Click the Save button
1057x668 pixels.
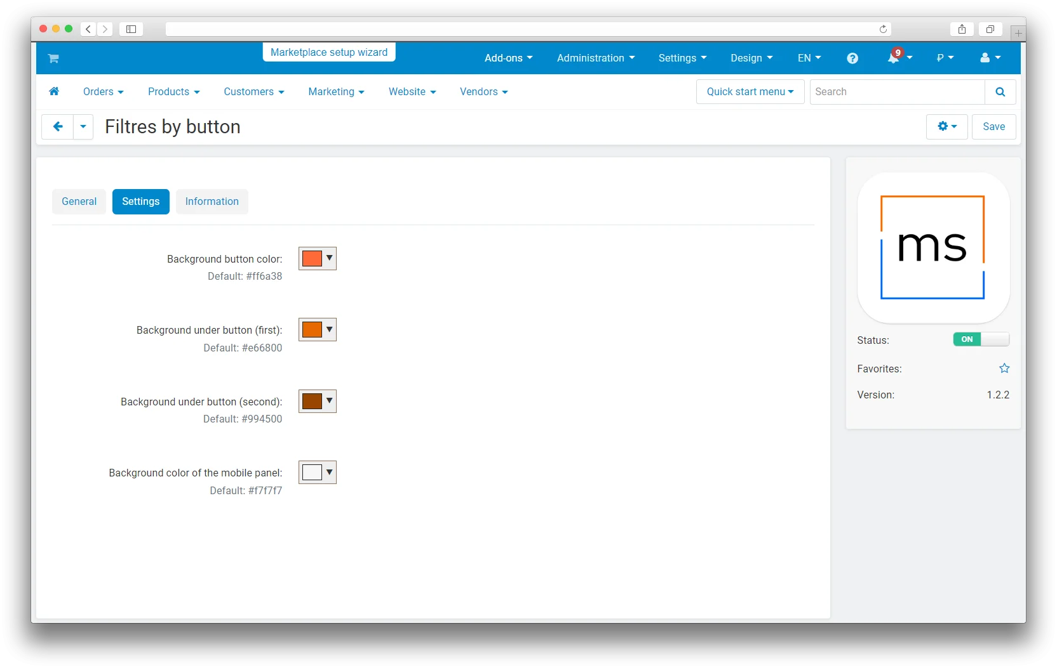(x=993, y=126)
